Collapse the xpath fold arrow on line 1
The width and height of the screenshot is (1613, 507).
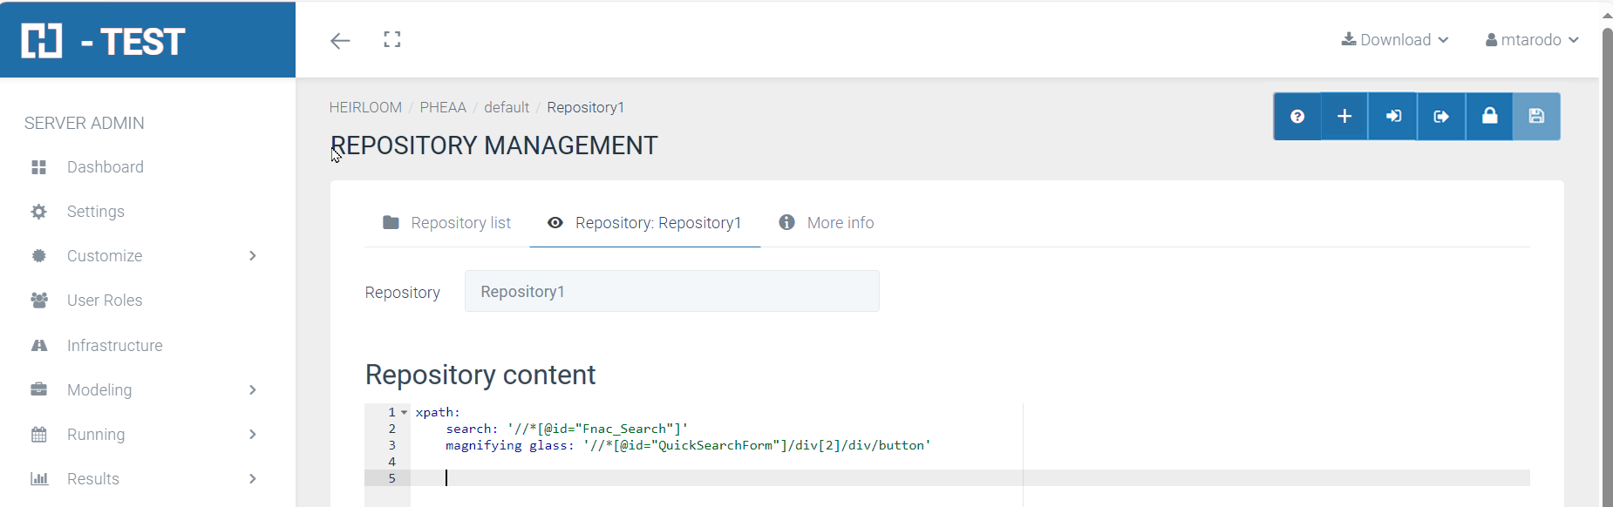click(x=405, y=413)
